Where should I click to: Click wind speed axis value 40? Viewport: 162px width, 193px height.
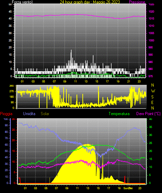[10, 18]
